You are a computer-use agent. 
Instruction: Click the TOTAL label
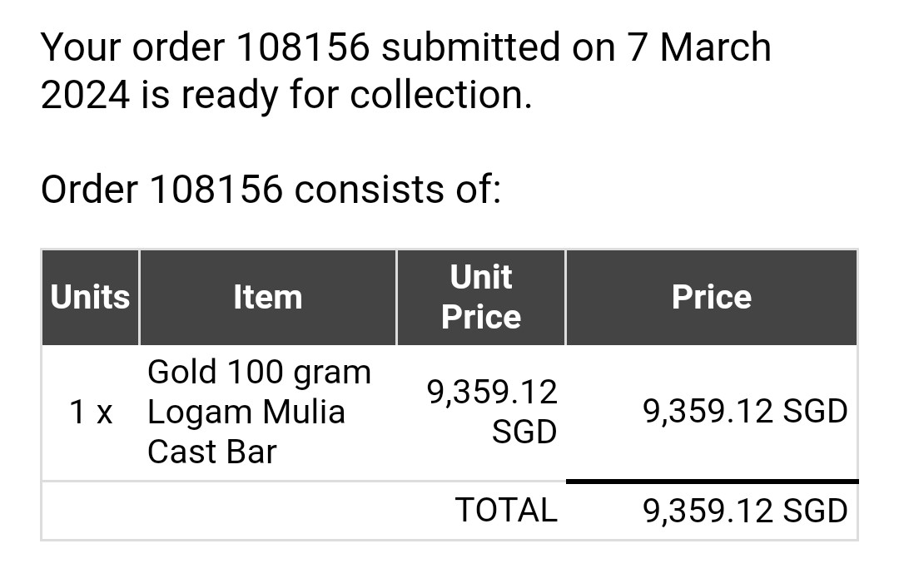tap(506, 510)
